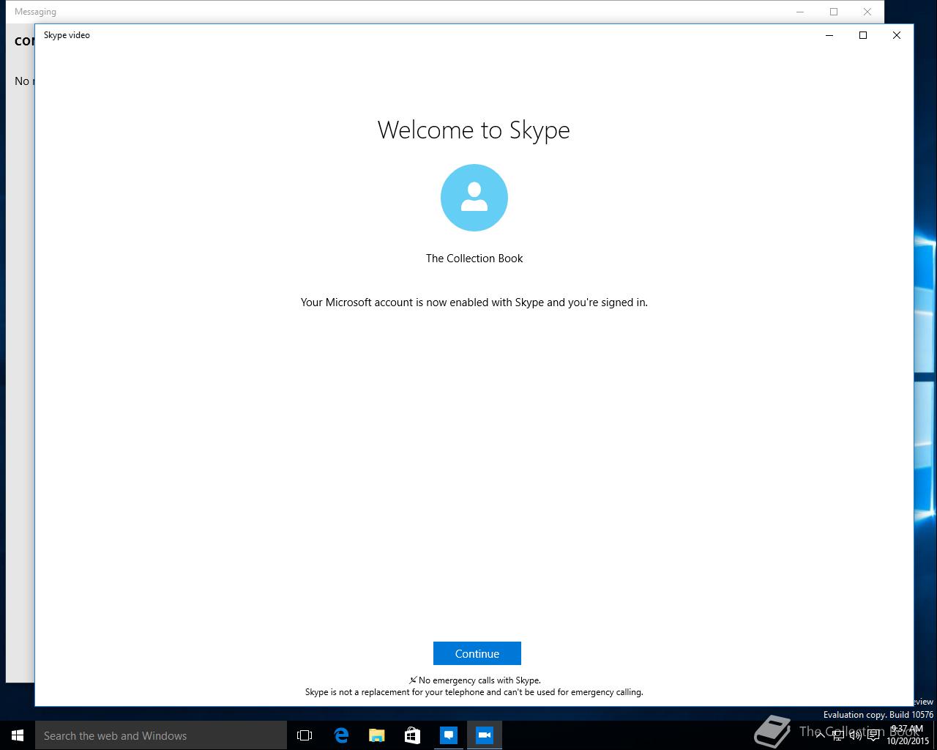Viewport: 937px width, 750px height.
Task: Click the taskbar clock and date
Action: (907, 735)
